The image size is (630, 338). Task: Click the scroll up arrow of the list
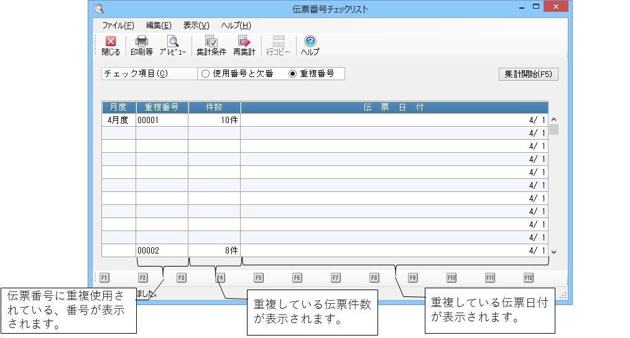tap(554, 120)
